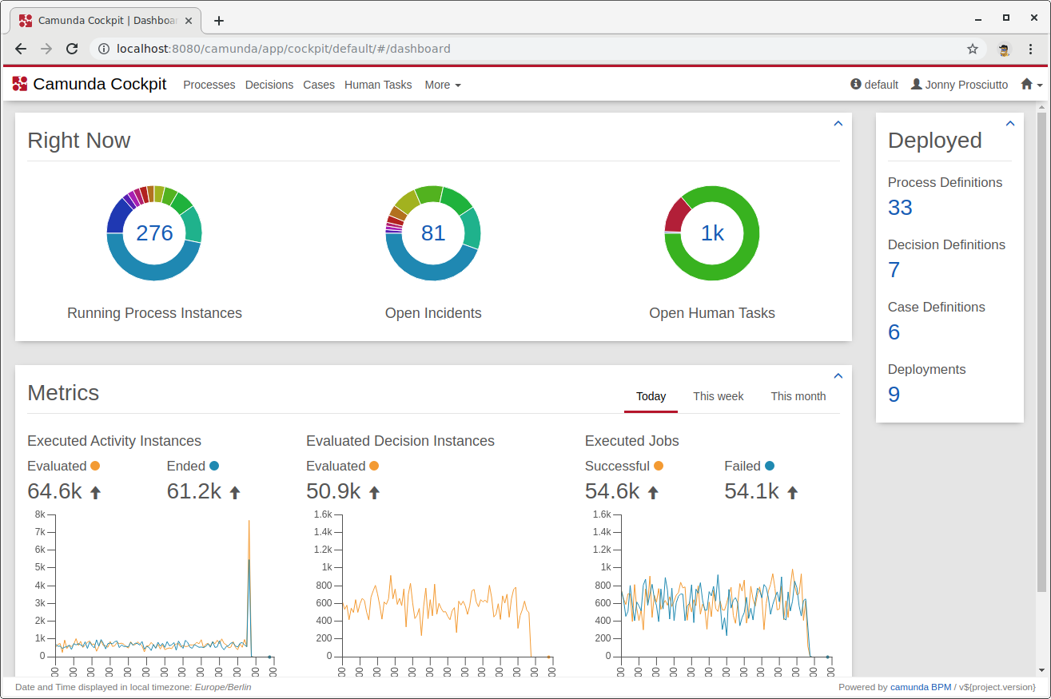The height and width of the screenshot is (699, 1051).
Task: Click the 50.9k evaluated decisions value
Action: pyautogui.click(x=333, y=491)
